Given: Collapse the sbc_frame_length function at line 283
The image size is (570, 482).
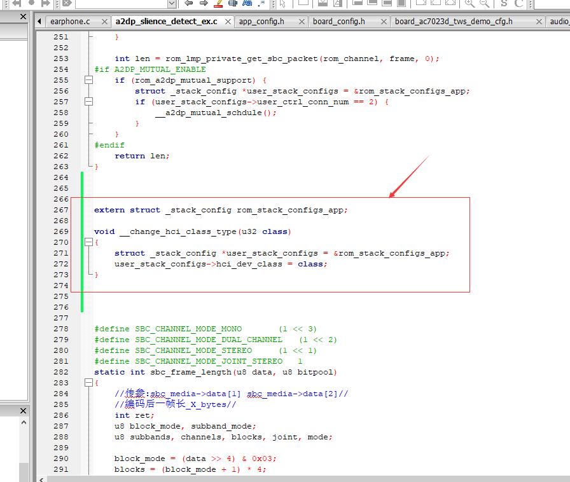Looking at the screenshot, I should [88, 382].
